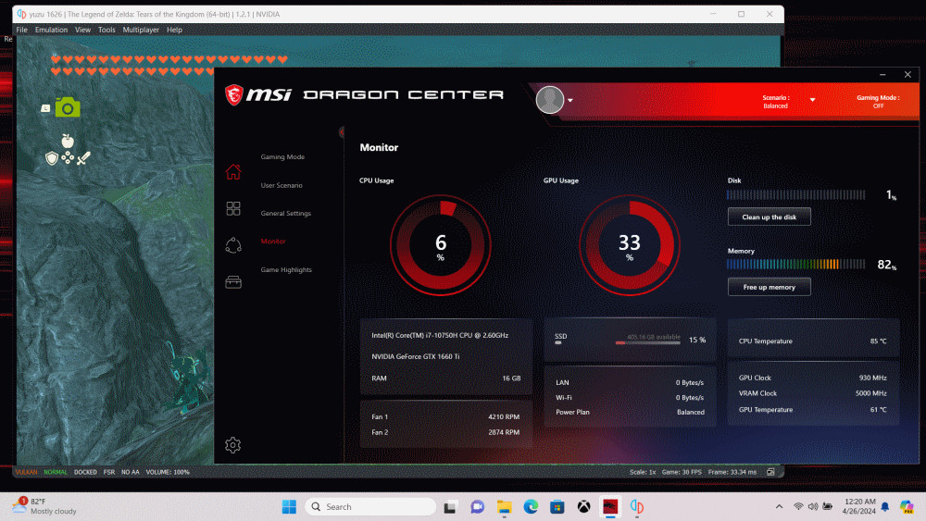Toggle NORMAL GPU accuracy in yuzu status bar
The width and height of the screenshot is (926, 521).
(x=56, y=472)
